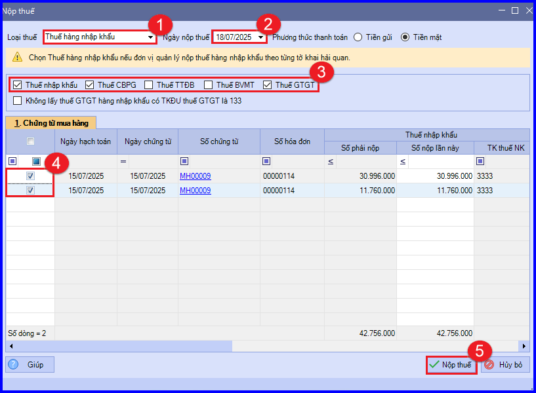Click the Số phải nộp column header
536x393 pixels.
point(360,148)
